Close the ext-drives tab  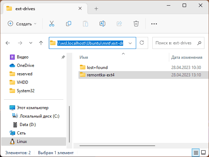pyautogui.click(x=80, y=8)
